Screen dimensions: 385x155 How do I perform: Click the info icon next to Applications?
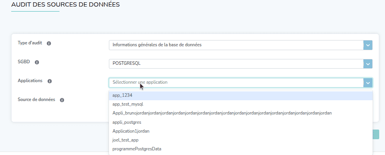click(50, 81)
